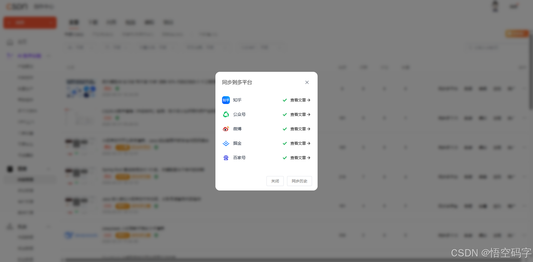This screenshot has height=262, width=533.
Task: Open 查看文章 link for 掘金
Action: 300,143
